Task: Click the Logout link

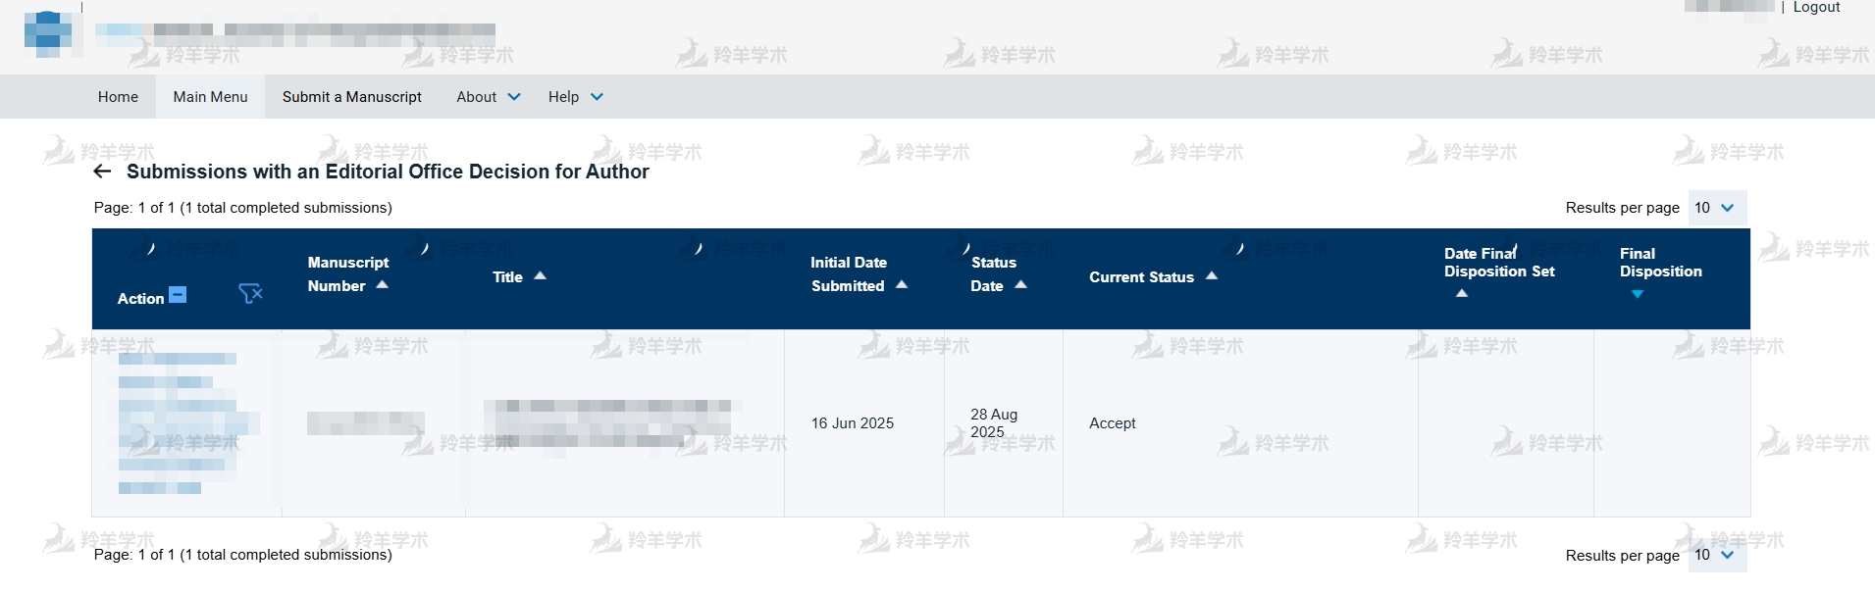Action: [1816, 8]
